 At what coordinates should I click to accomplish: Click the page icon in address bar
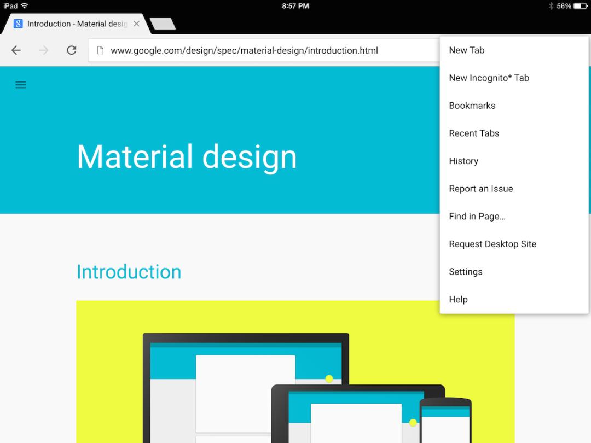point(100,50)
